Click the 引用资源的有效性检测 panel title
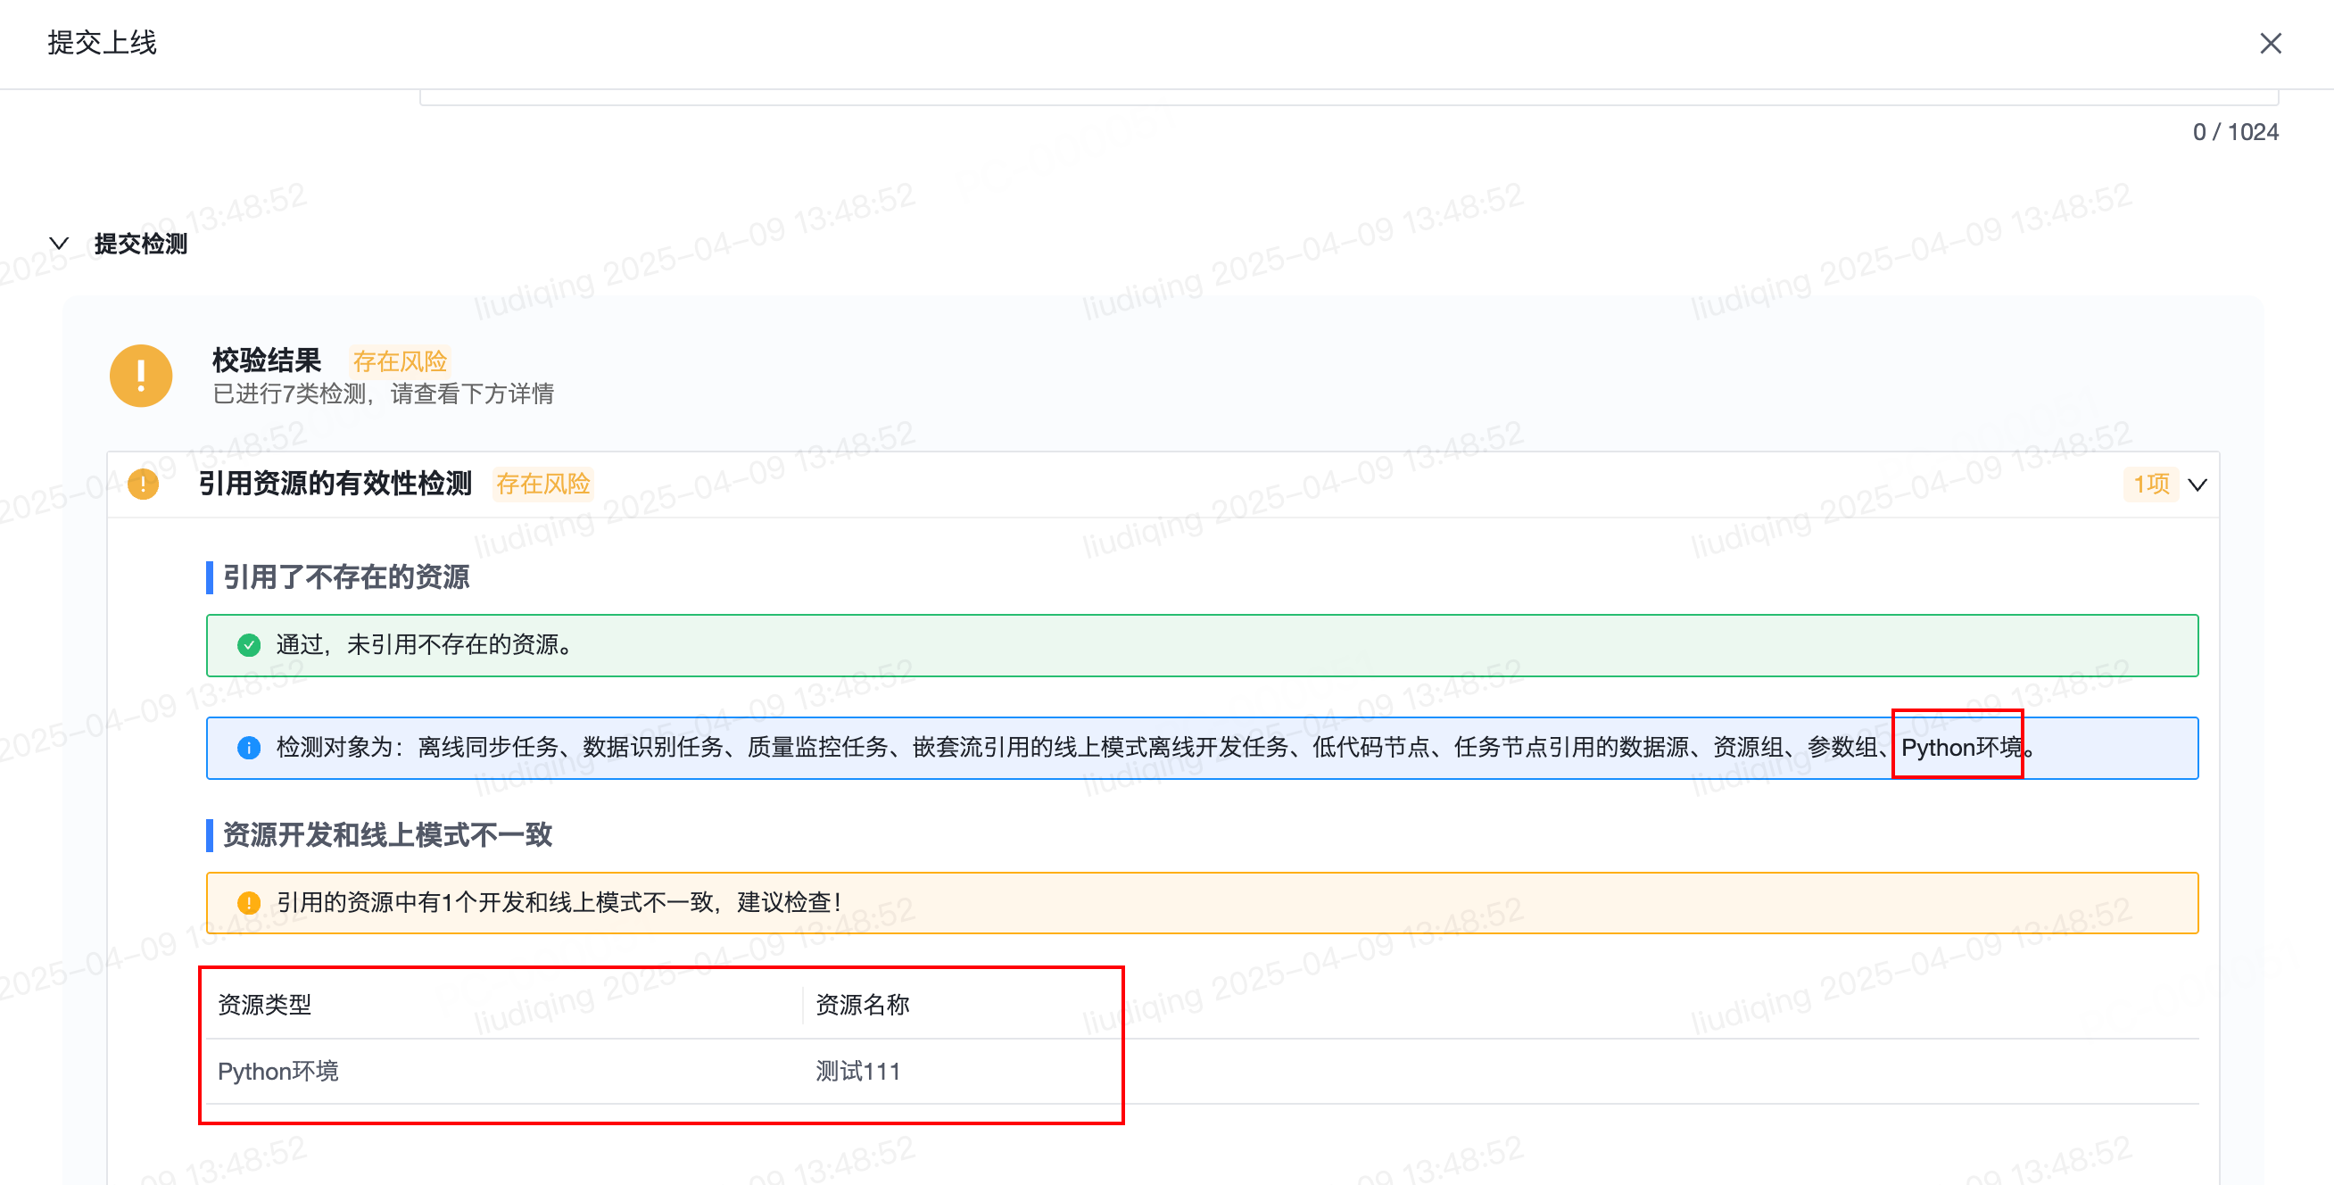Screen dimensions: 2334x1185 [x=335, y=484]
